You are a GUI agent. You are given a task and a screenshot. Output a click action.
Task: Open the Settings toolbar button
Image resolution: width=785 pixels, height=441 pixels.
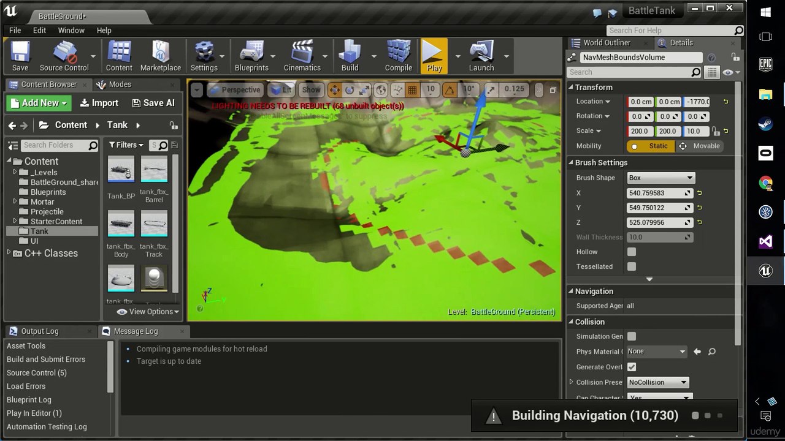tap(204, 56)
